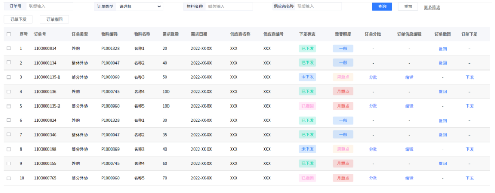Click 编辑 for order 1100000135-2
The image size is (495, 193).
pos(409,106)
